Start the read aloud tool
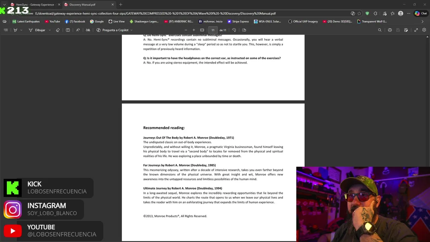This screenshot has width=430, height=242. click(x=78, y=30)
